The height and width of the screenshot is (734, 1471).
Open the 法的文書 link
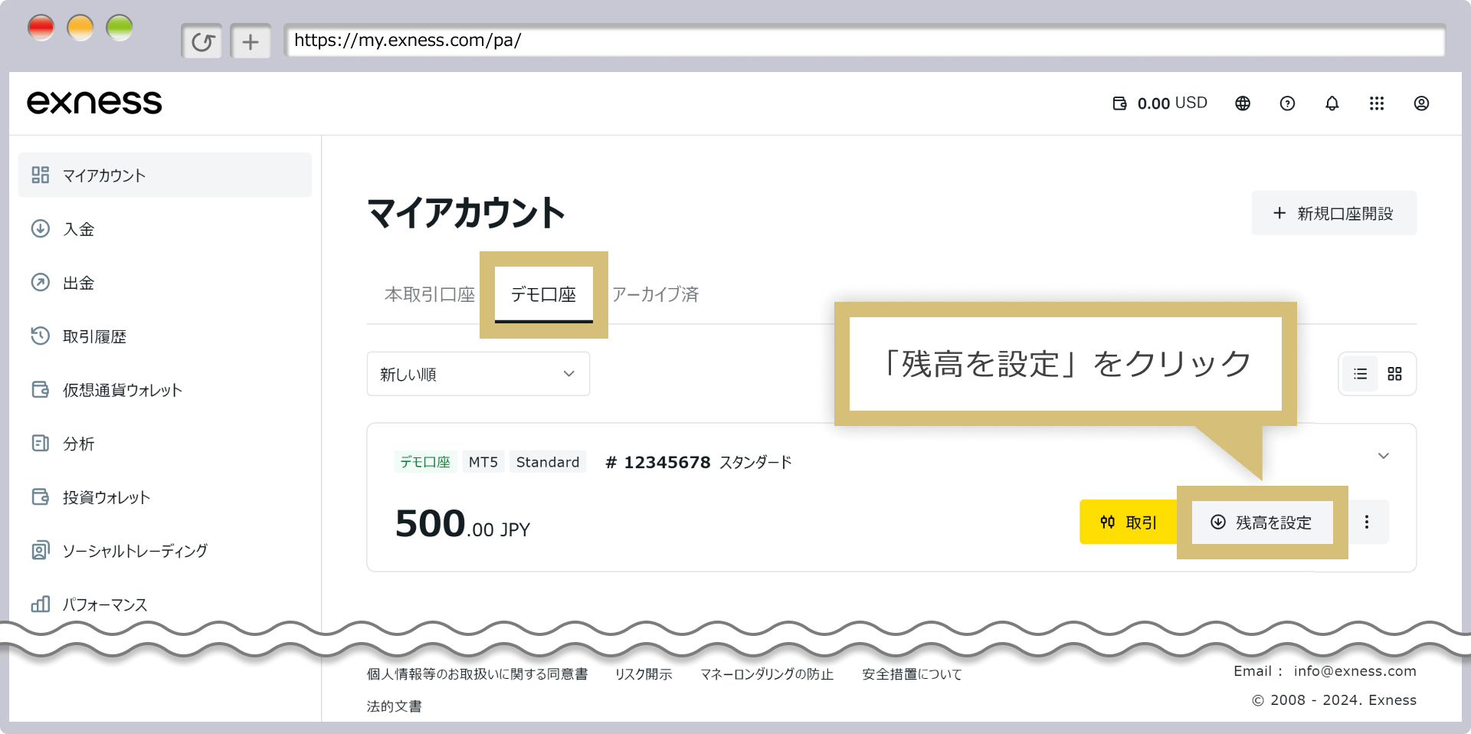394,706
